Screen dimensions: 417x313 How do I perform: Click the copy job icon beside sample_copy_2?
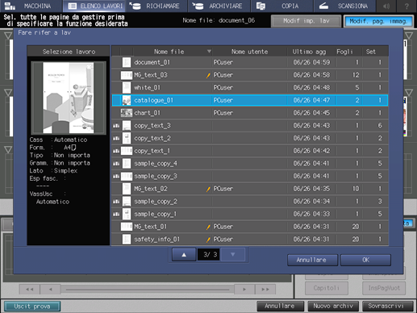click(x=116, y=202)
